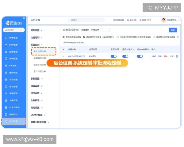The height and width of the screenshot is (147, 184).
Task: Expand 接口设置 section
Action: tap(36, 93)
